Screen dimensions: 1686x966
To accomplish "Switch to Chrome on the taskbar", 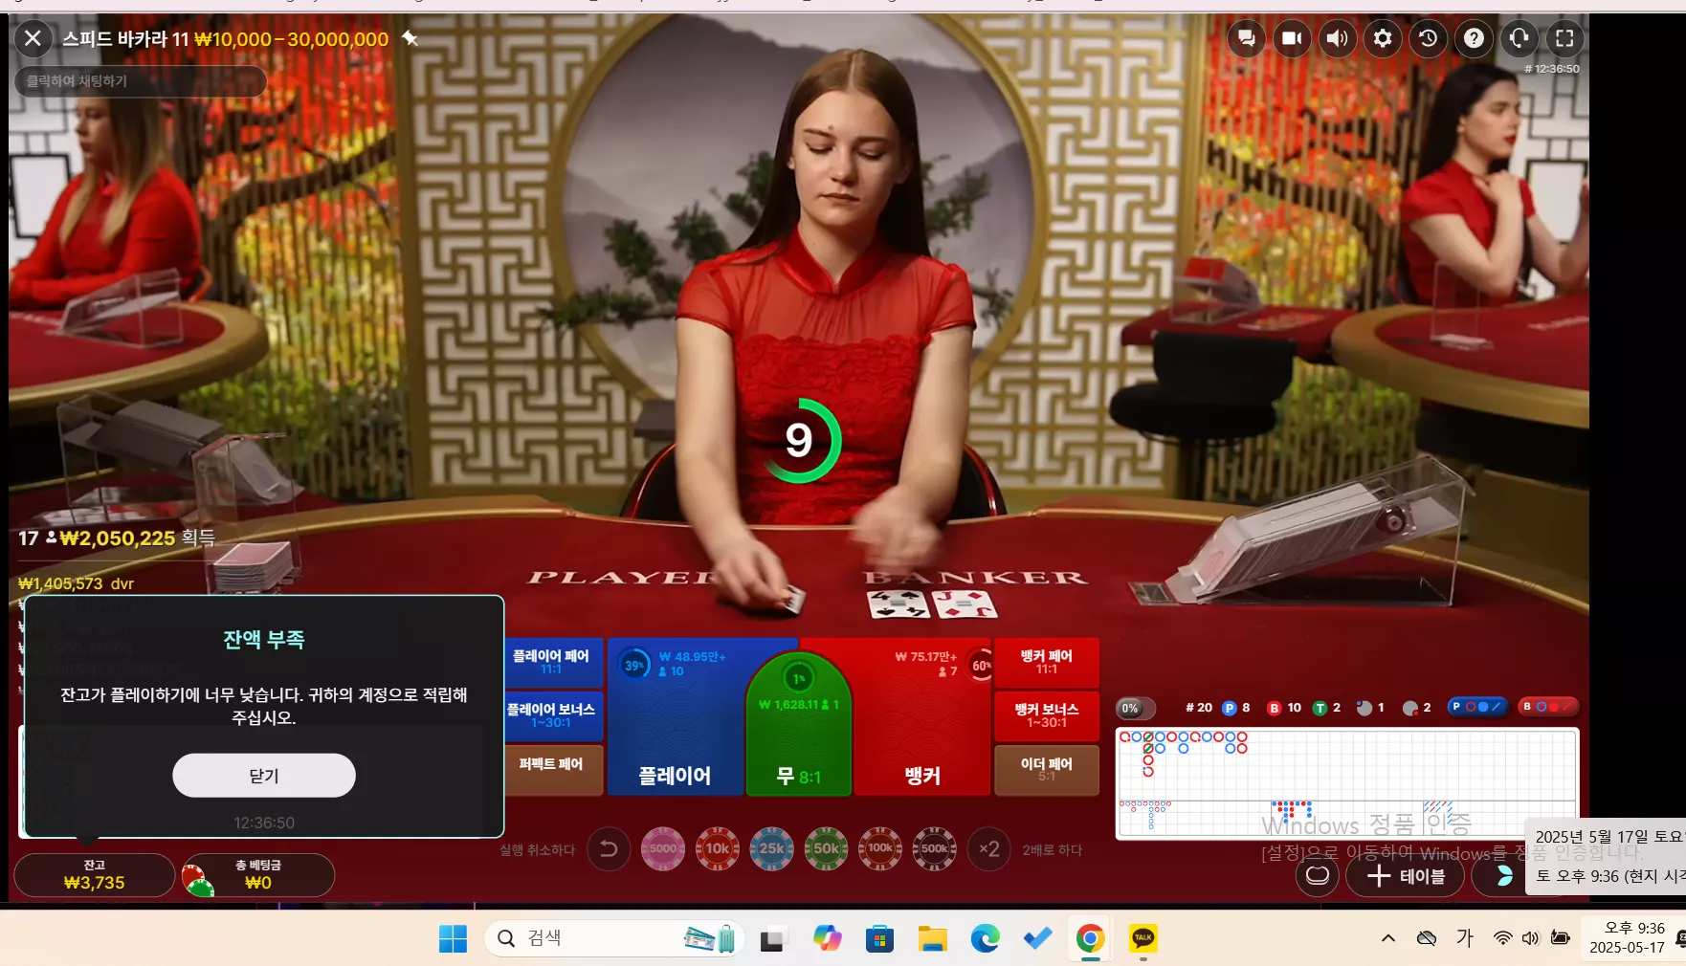I will 1090,939.
